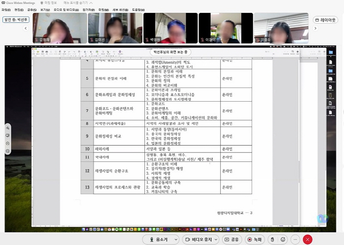The image size is (344, 245).
Task: Open the emoji reactions icon
Action: point(283,239)
